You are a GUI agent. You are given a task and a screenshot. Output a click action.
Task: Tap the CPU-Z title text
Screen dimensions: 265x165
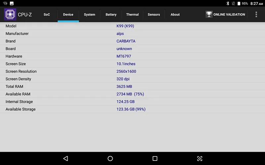(25, 15)
